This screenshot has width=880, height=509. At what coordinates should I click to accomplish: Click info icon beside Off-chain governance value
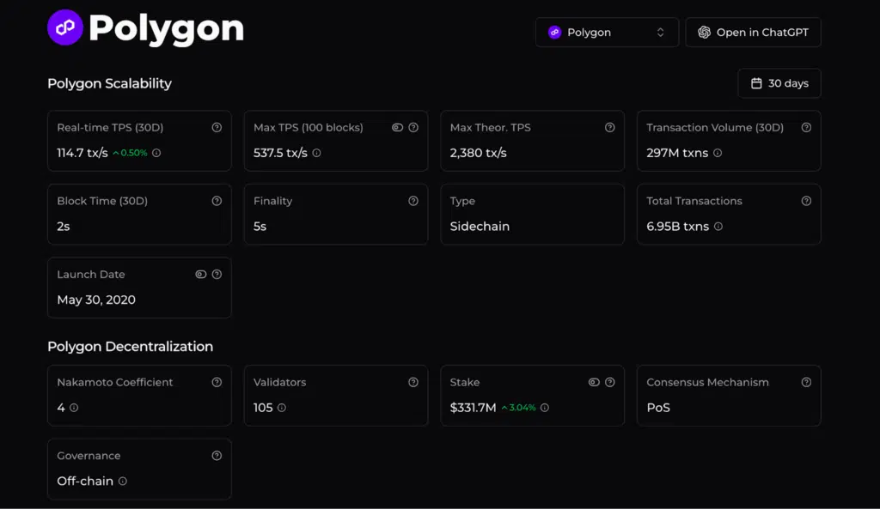123,482
